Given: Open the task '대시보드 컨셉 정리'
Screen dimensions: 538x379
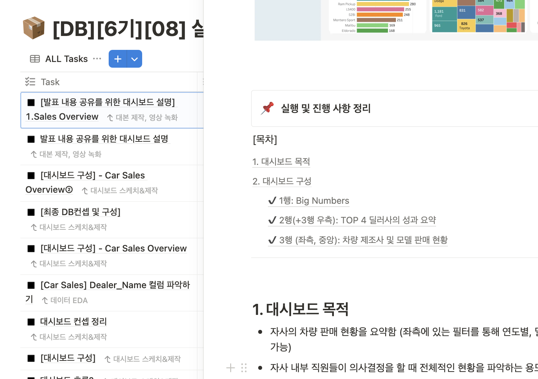Looking at the screenshot, I should click(73, 322).
